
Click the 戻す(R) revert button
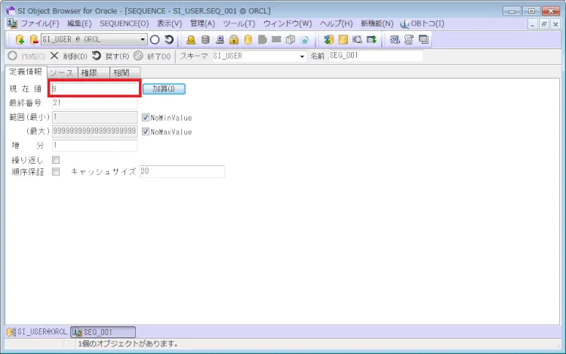click(x=110, y=56)
